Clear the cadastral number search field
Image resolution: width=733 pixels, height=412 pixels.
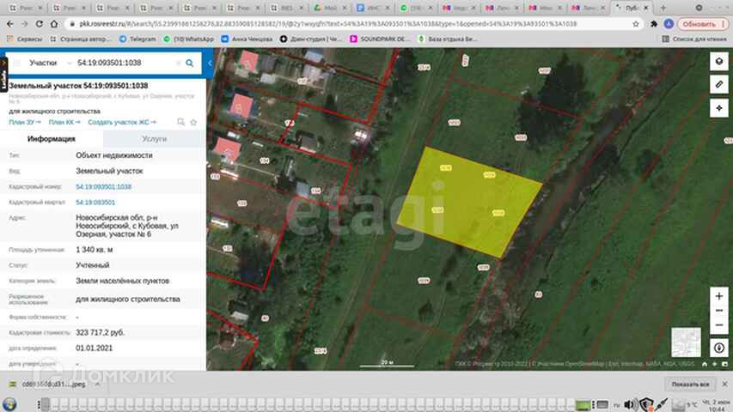[178, 63]
